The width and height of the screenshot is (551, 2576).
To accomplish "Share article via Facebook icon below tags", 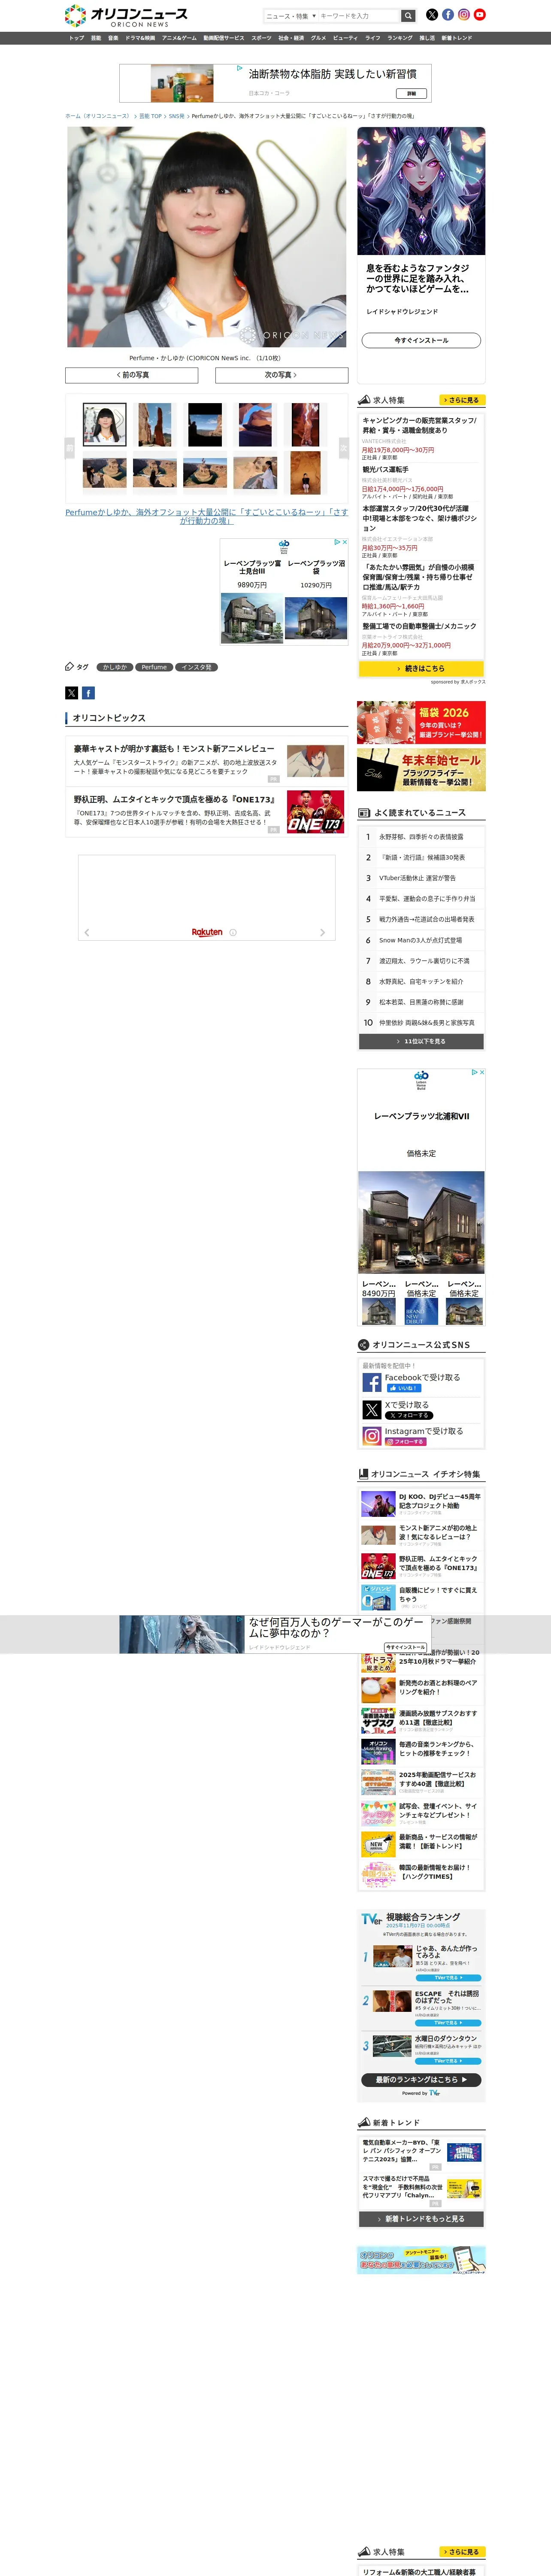I will [x=88, y=693].
